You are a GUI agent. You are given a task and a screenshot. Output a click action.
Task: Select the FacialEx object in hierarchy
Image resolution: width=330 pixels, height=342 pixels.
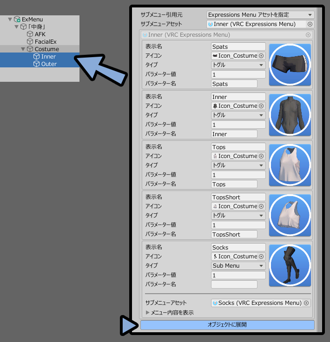(x=46, y=42)
